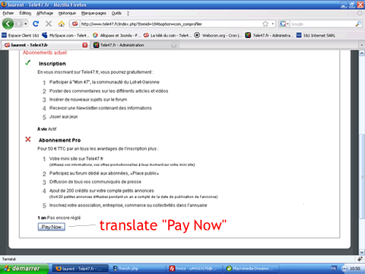Click the vertical scrollbar thumb

pyautogui.click(x=362, y=177)
